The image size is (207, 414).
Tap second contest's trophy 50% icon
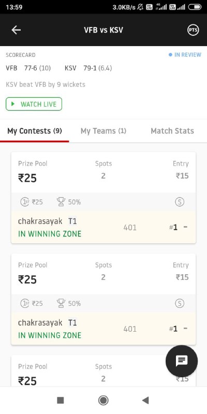pos(69,303)
